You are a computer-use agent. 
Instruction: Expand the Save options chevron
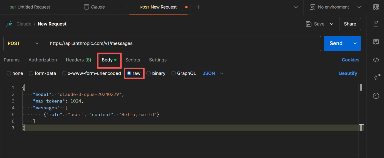coord(332,24)
